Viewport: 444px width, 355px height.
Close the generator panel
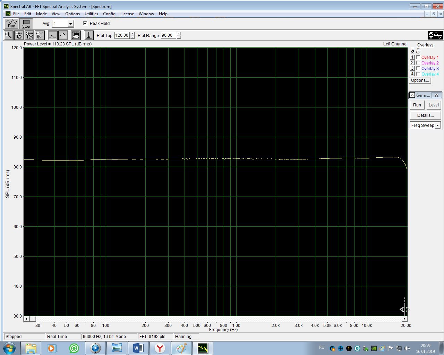pyautogui.click(x=437, y=95)
